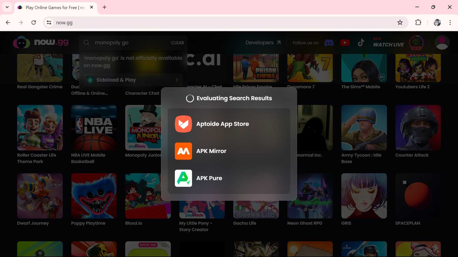The height and width of the screenshot is (257, 458).
Task: Open the YouTube channel icon
Action: click(x=345, y=43)
